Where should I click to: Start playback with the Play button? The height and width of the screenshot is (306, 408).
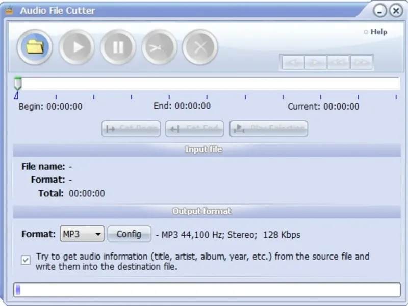point(77,47)
